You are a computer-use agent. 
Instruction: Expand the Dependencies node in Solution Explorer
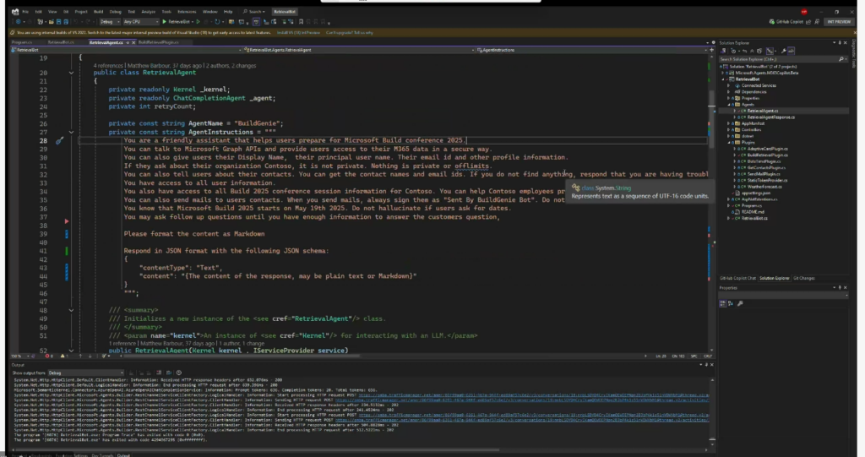[729, 91]
